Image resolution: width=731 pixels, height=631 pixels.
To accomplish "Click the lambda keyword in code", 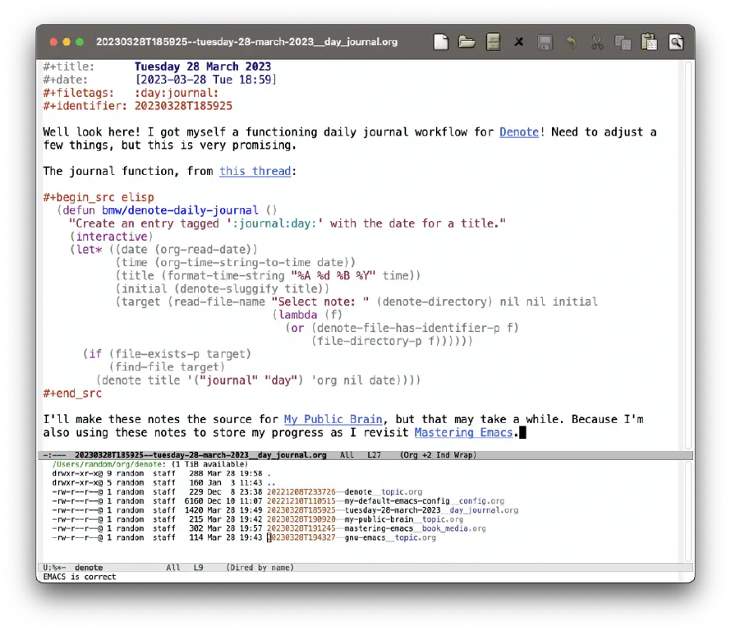I will point(297,315).
